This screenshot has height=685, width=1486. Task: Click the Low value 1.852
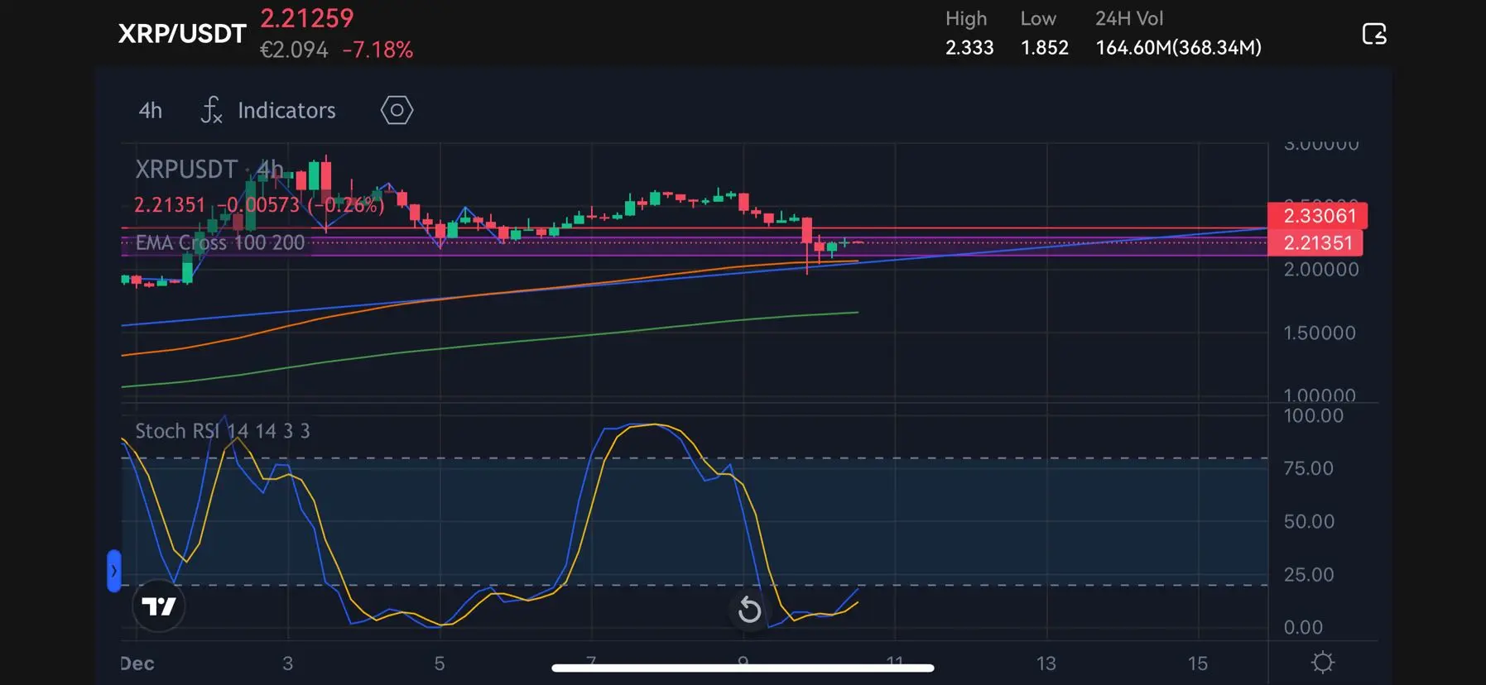coord(1045,48)
